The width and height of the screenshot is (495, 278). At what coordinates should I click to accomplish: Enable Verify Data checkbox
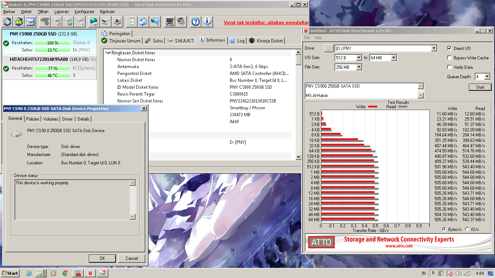coord(450,67)
